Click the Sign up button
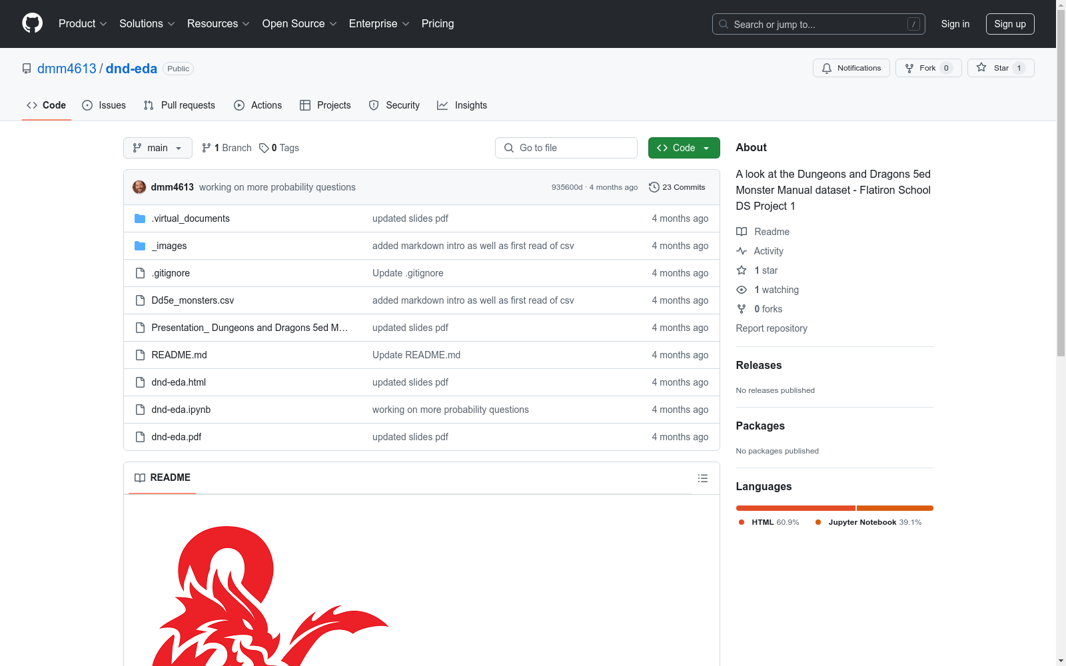 1010,24
